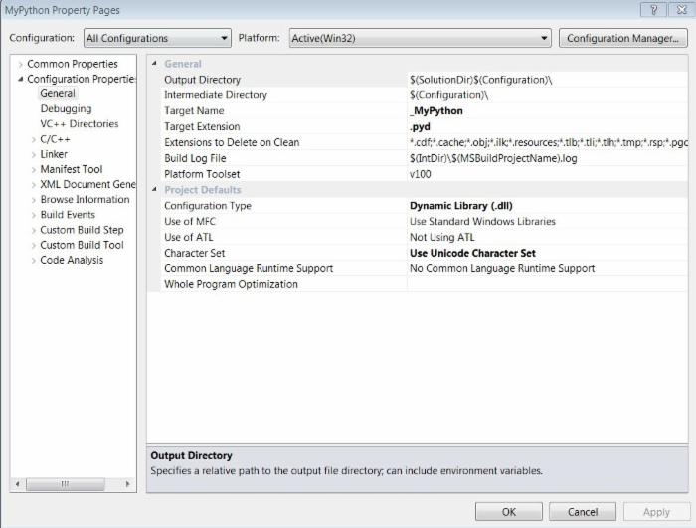This screenshot has height=528, width=696.
Task: Collapse the General property group
Action: pyautogui.click(x=154, y=64)
